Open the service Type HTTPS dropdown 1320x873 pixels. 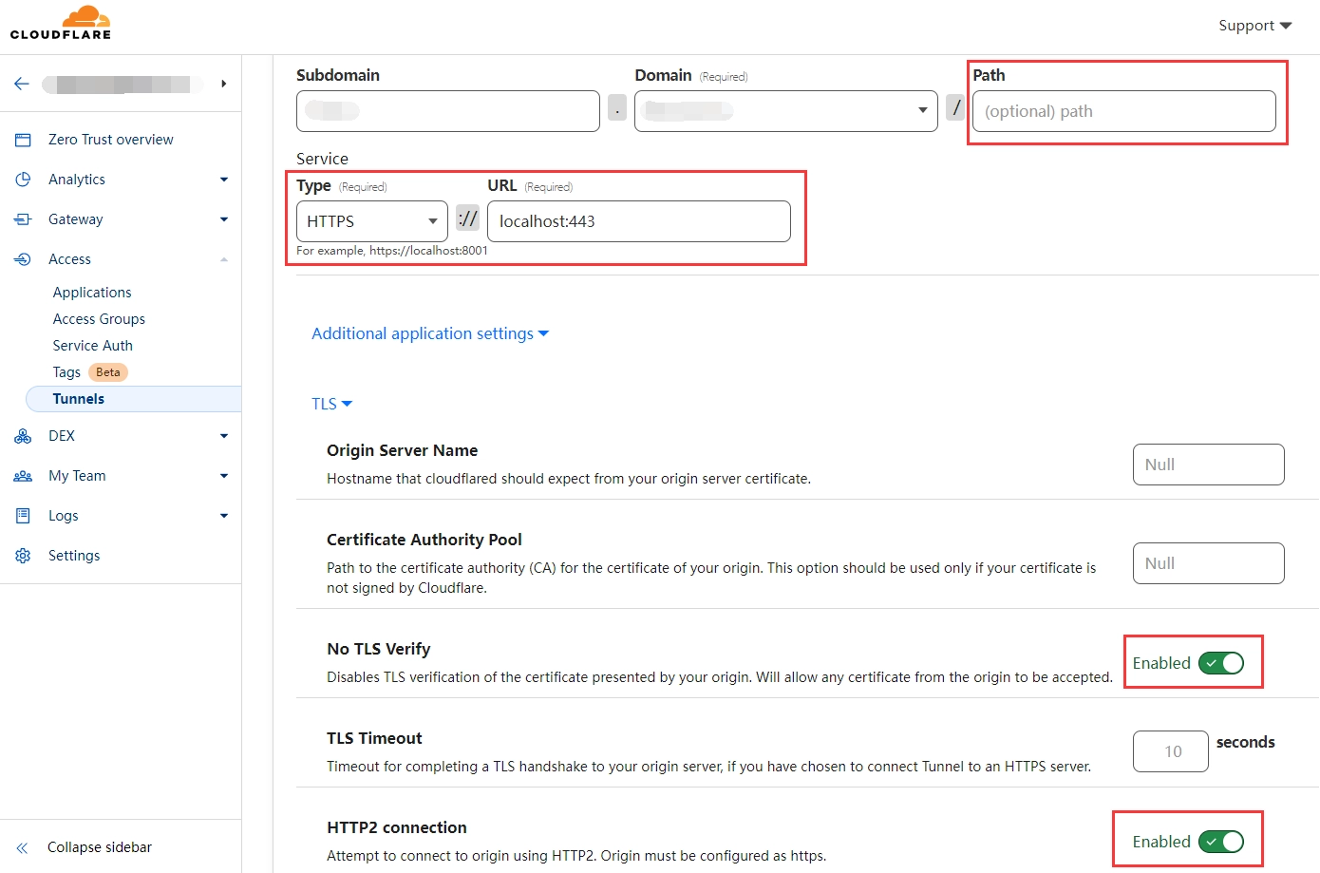(x=371, y=221)
